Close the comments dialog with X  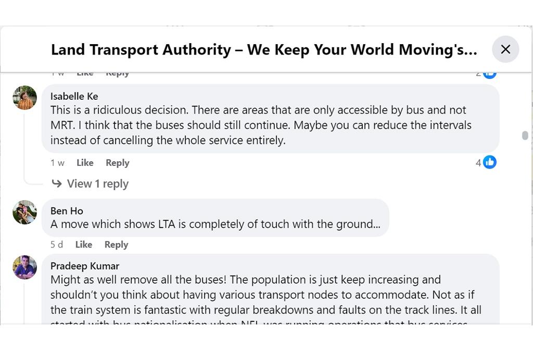click(x=505, y=49)
